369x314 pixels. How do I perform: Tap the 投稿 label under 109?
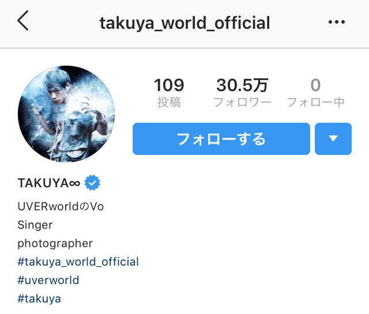(169, 103)
